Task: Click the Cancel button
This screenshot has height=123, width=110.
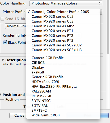Action: [18, 115]
